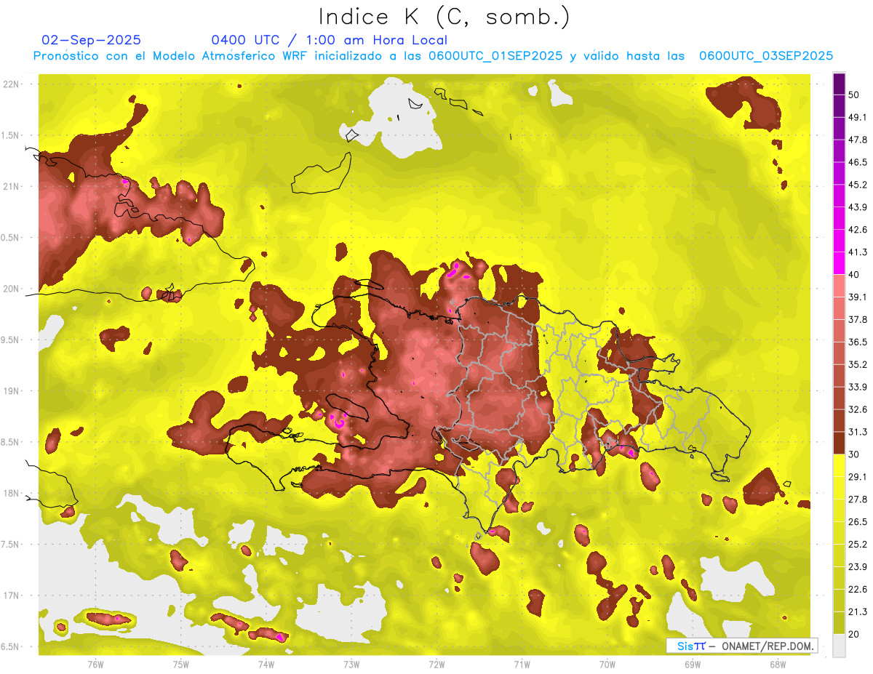Click the magenta swatch between 40 and 41.3
This screenshot has width=873, height=674.
(x=839, y=263)
